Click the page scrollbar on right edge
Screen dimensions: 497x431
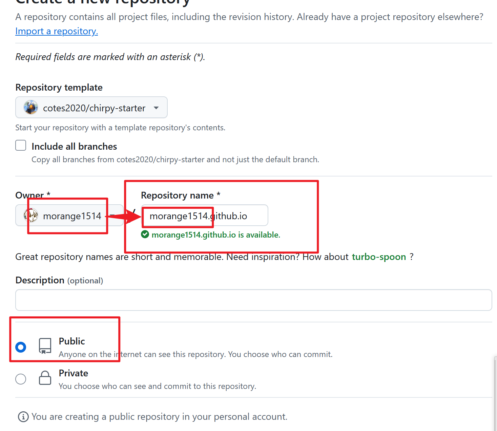(495, 394)
